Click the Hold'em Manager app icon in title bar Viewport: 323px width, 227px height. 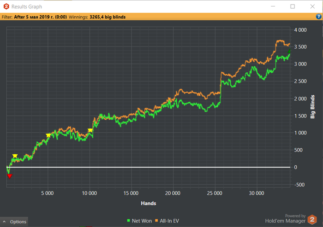coord(6,6)
